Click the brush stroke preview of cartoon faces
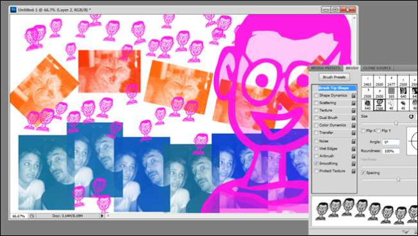 (365, 211)
